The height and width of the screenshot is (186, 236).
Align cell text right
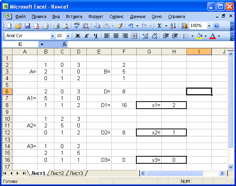click(x=125, y=36)
